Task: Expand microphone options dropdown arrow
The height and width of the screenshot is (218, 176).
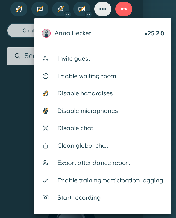Action: (68, 14)
